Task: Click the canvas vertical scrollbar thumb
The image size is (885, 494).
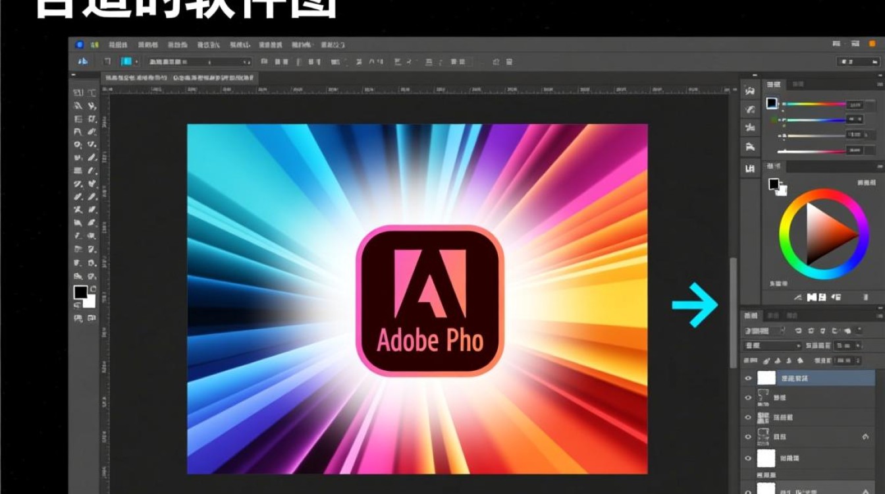Action: click(x=733, y=312)
